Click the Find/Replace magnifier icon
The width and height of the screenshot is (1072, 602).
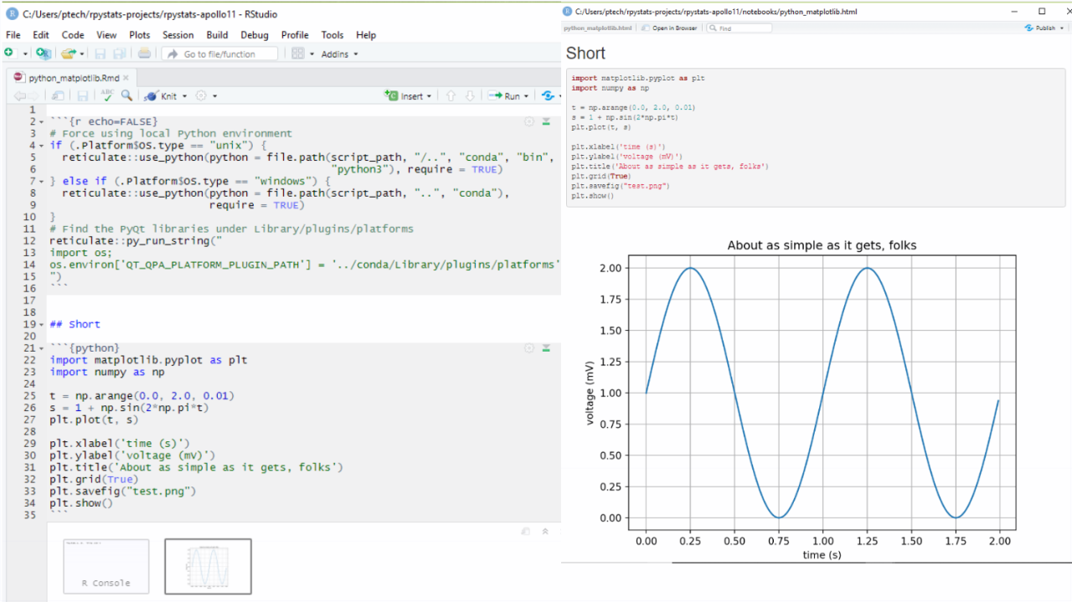[x=126, y=95]
